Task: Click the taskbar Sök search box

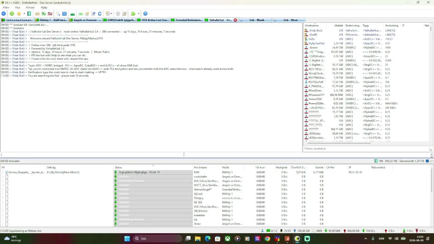Action: tap(157, 239)
